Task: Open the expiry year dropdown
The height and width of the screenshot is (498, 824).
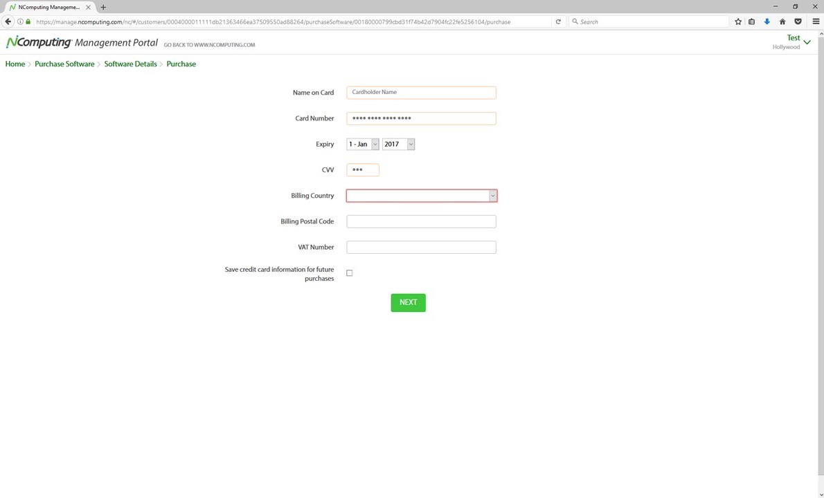Action: [398, 145]
